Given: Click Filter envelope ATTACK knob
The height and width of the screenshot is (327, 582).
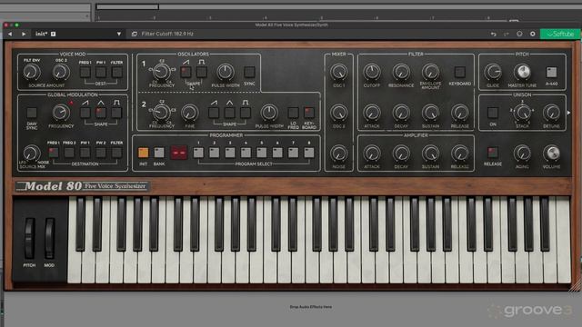Looking at the screenshot, I should [x=372, y=113].
